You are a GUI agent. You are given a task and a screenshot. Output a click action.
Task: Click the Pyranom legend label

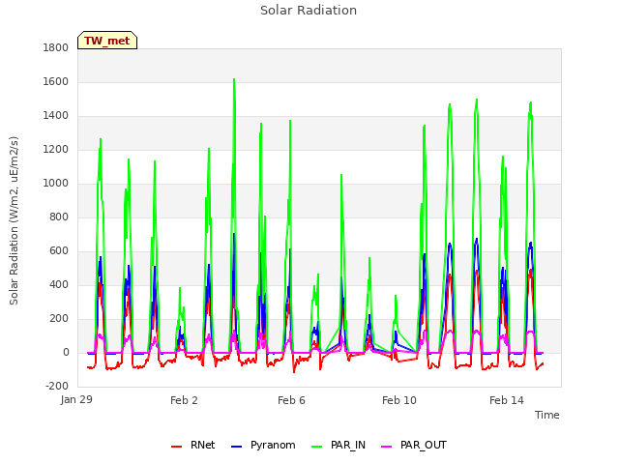(273, 445)
